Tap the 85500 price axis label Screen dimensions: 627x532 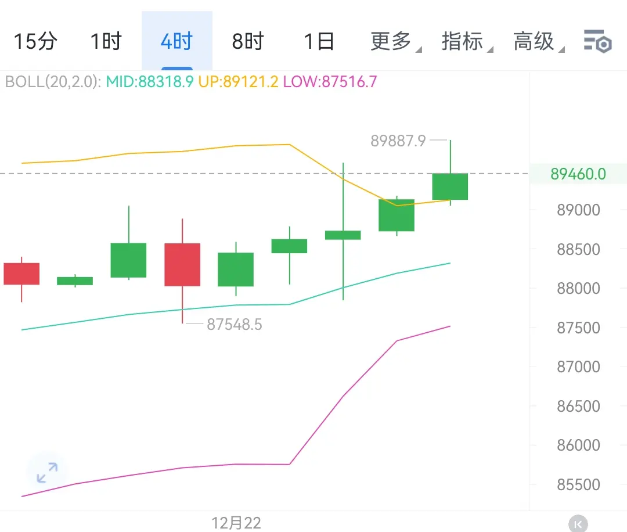coord(578,485)
